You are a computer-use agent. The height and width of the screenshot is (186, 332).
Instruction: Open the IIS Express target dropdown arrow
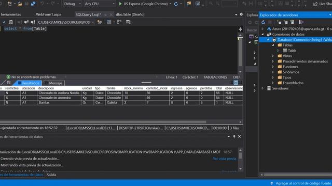170,4
